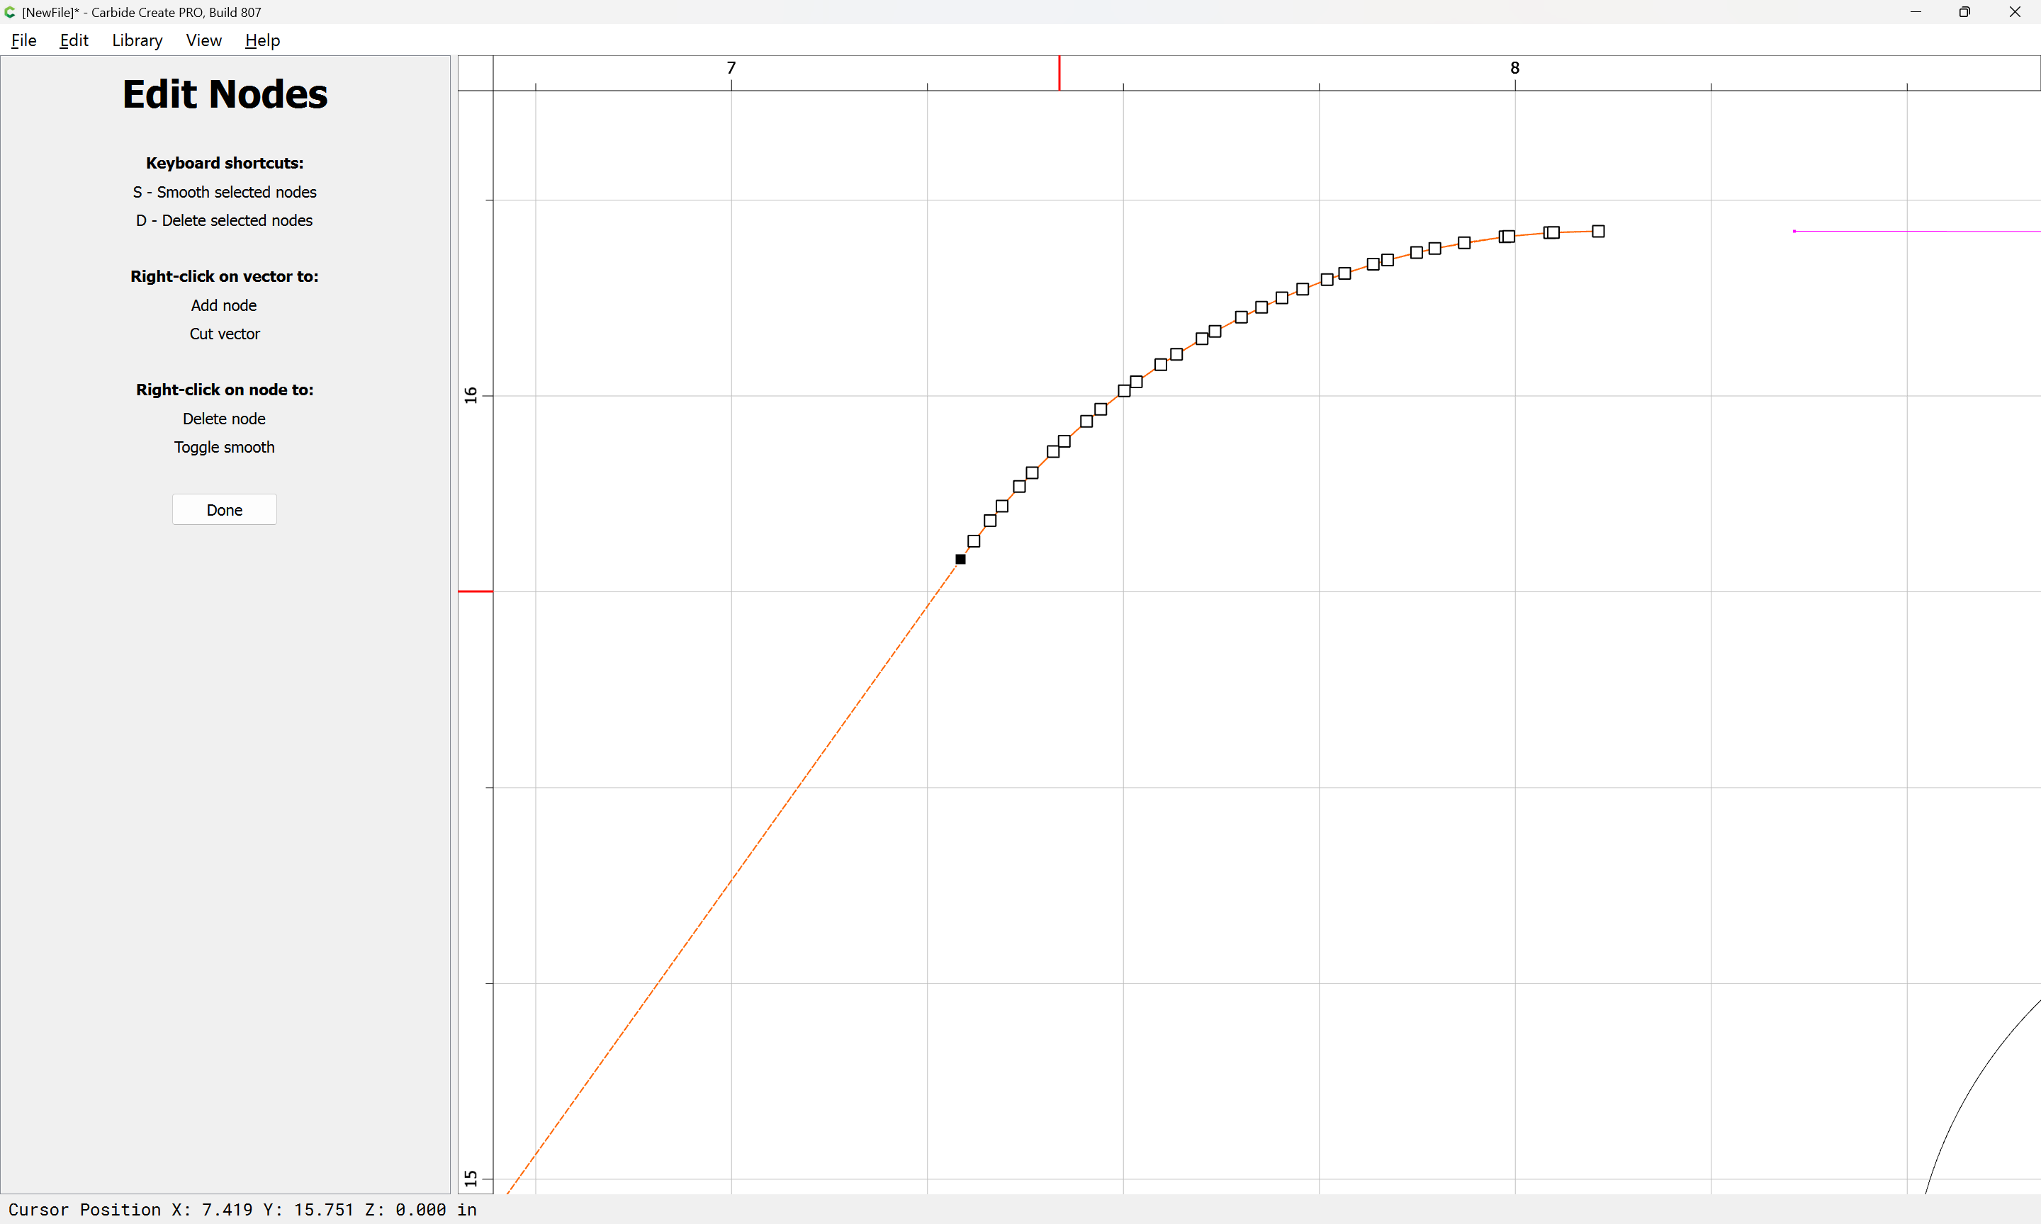Screen dimensions: 2041x1224
Task: Open the File menu
Action: point(23,40)
